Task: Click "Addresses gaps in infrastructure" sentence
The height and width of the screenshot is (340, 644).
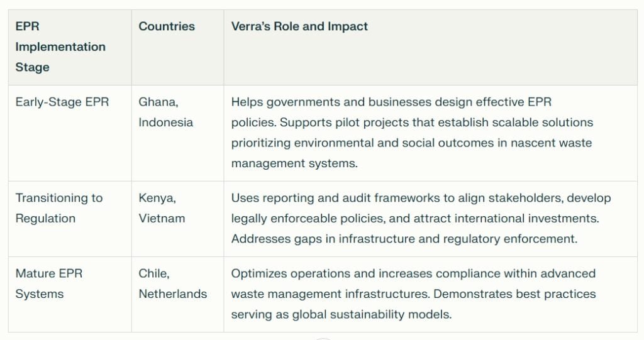Action: point(313,239)
